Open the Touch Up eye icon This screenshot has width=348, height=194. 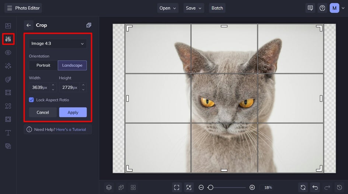8,53
